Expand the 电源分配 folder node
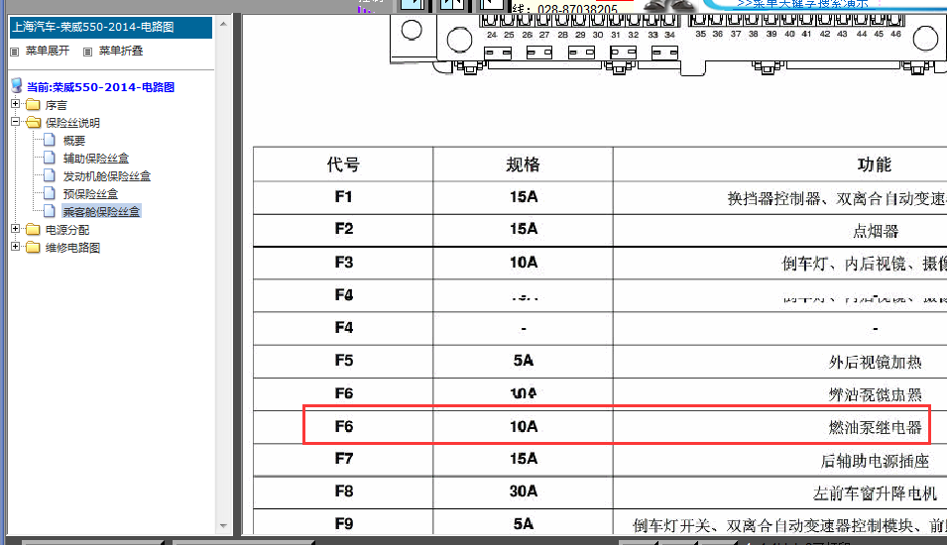The width and height of the screenshot is (947, 545). (x=16, y=229)
